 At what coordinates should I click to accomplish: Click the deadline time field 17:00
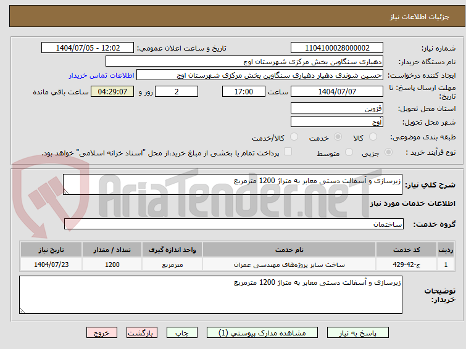point(244,91)
